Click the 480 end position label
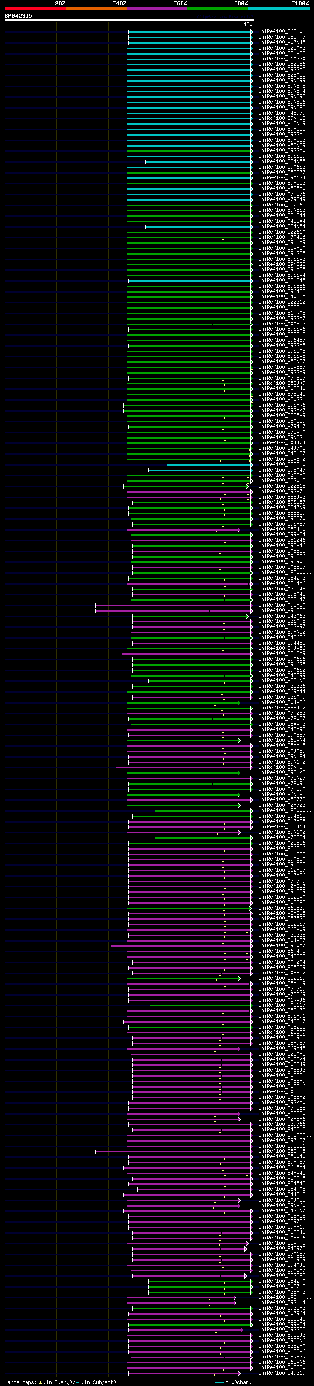The width and height of the screenshot is (314, 1386). pyautogui.click(x=248, y=24)
